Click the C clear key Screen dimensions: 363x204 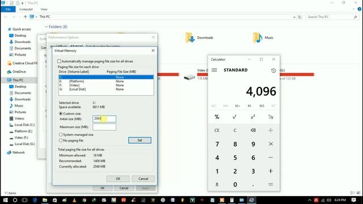pyautogui.click(x=234, y=130)
